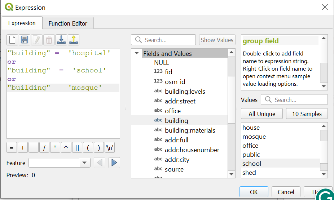Viewport: 334px width, 200px height.
Task: Insert the equals operator button
Action: coord(12,148)
